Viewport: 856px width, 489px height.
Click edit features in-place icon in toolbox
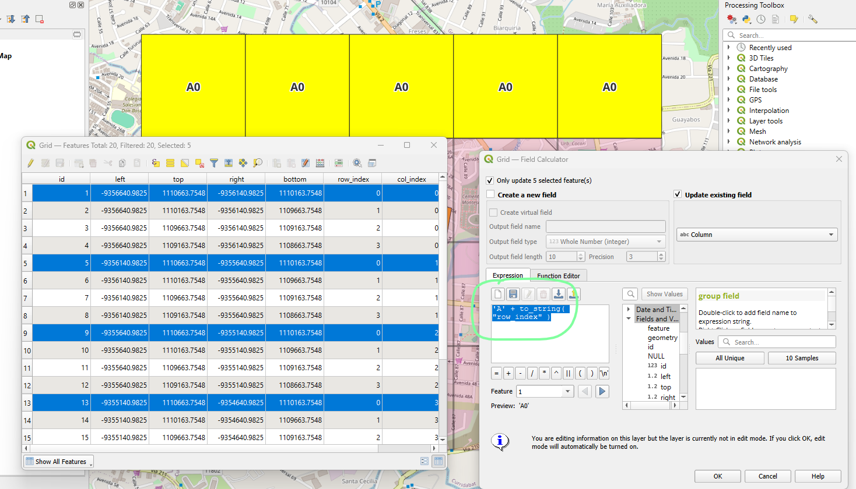point(794,19)
